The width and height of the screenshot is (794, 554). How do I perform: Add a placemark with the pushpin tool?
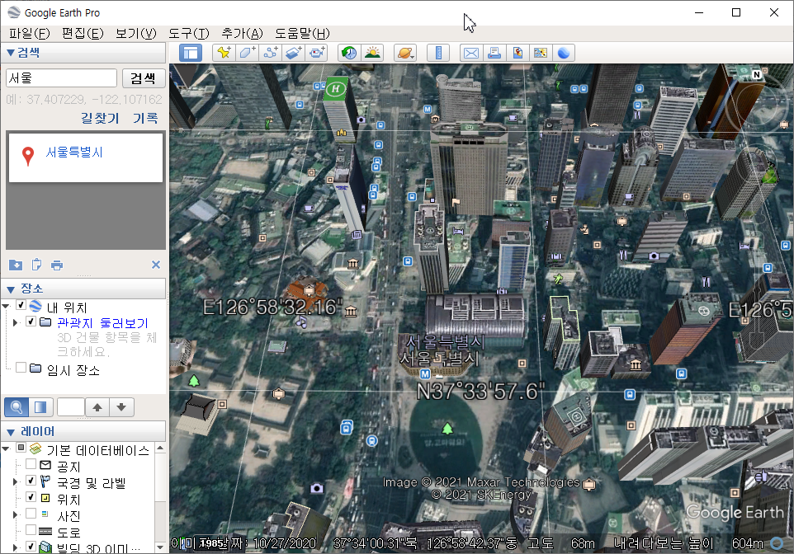(x=224, y=53)
